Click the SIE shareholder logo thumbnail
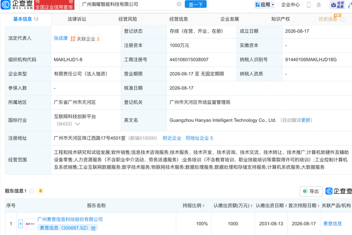The image size is (352, 235). tap(30, 224)
